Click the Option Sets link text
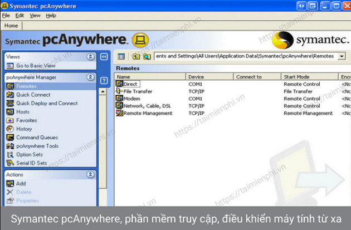This screenshot has width=351, height=230. (30, 154)
